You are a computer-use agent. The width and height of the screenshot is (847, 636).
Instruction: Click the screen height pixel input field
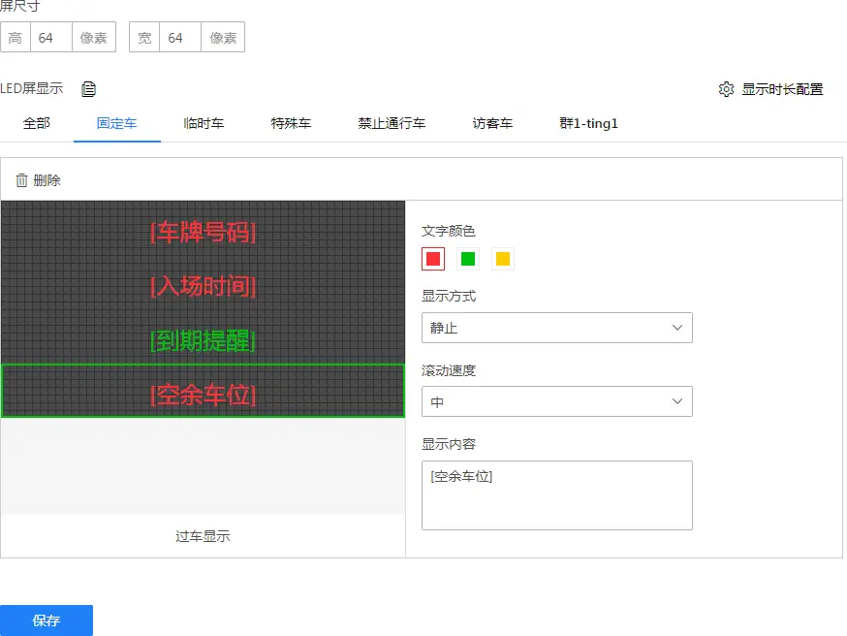(x=51, y=38)
